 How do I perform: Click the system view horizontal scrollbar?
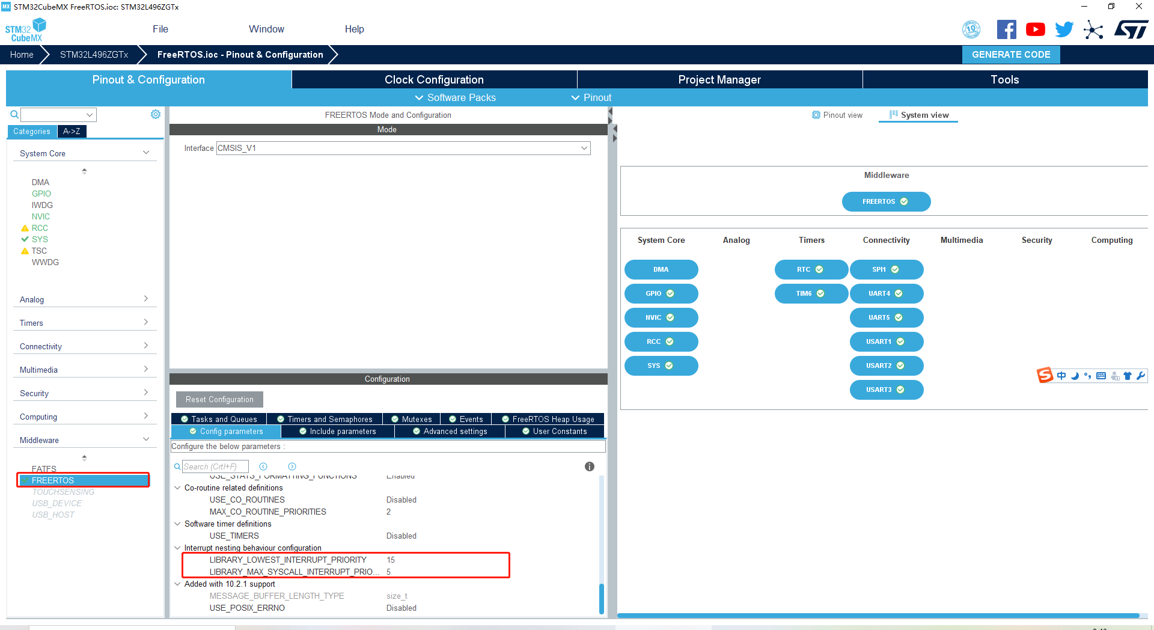point(878,616)
